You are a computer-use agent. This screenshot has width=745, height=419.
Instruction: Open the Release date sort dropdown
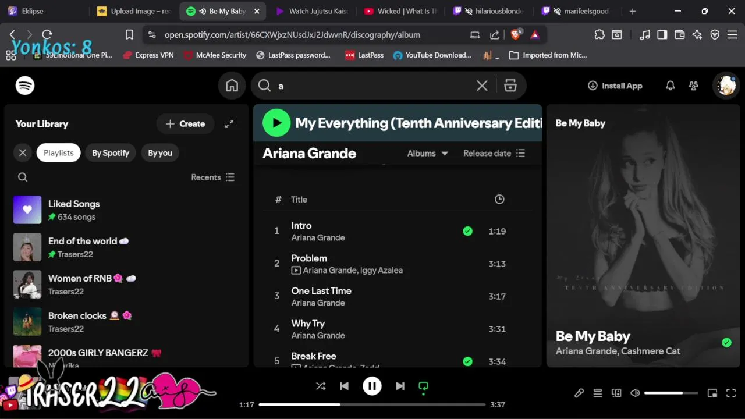494,153
